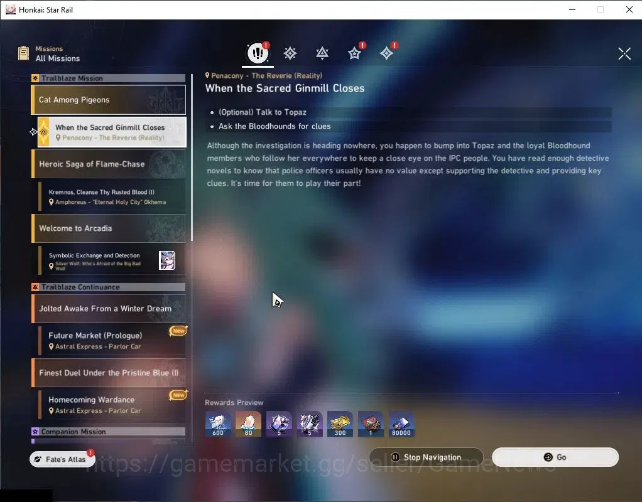The width and height of the screenshot is (642, 502).
Task: Click the Honkai: Star Rail window icon
Action: [x=11, y=9]
